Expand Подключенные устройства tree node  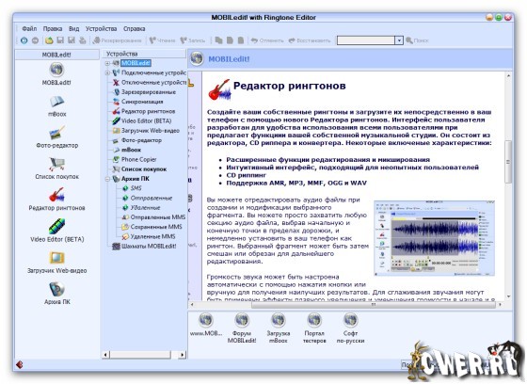tap(107, 73)
